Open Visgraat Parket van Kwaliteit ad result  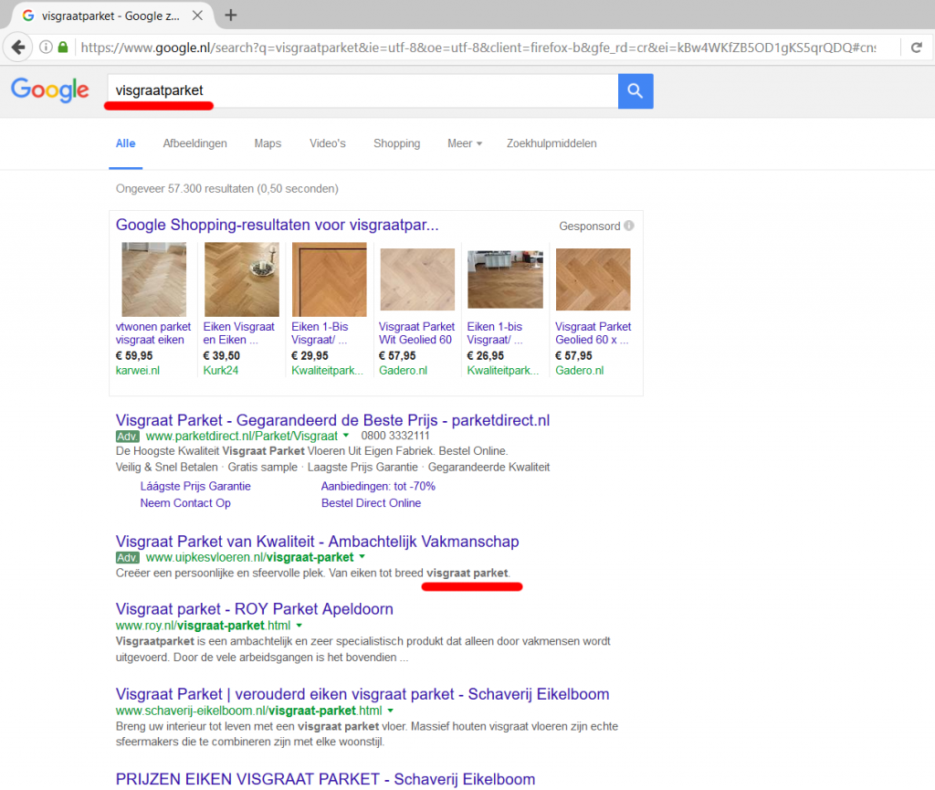pyautogui.click(x=317, y=542)
